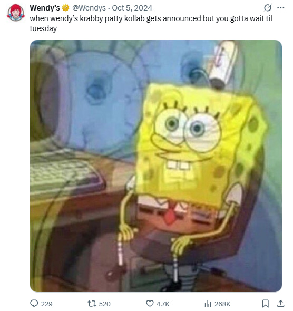Bookmark this Wendy's tweet
The width and height of the screenshot is (293, 311).
click(265, 304)
